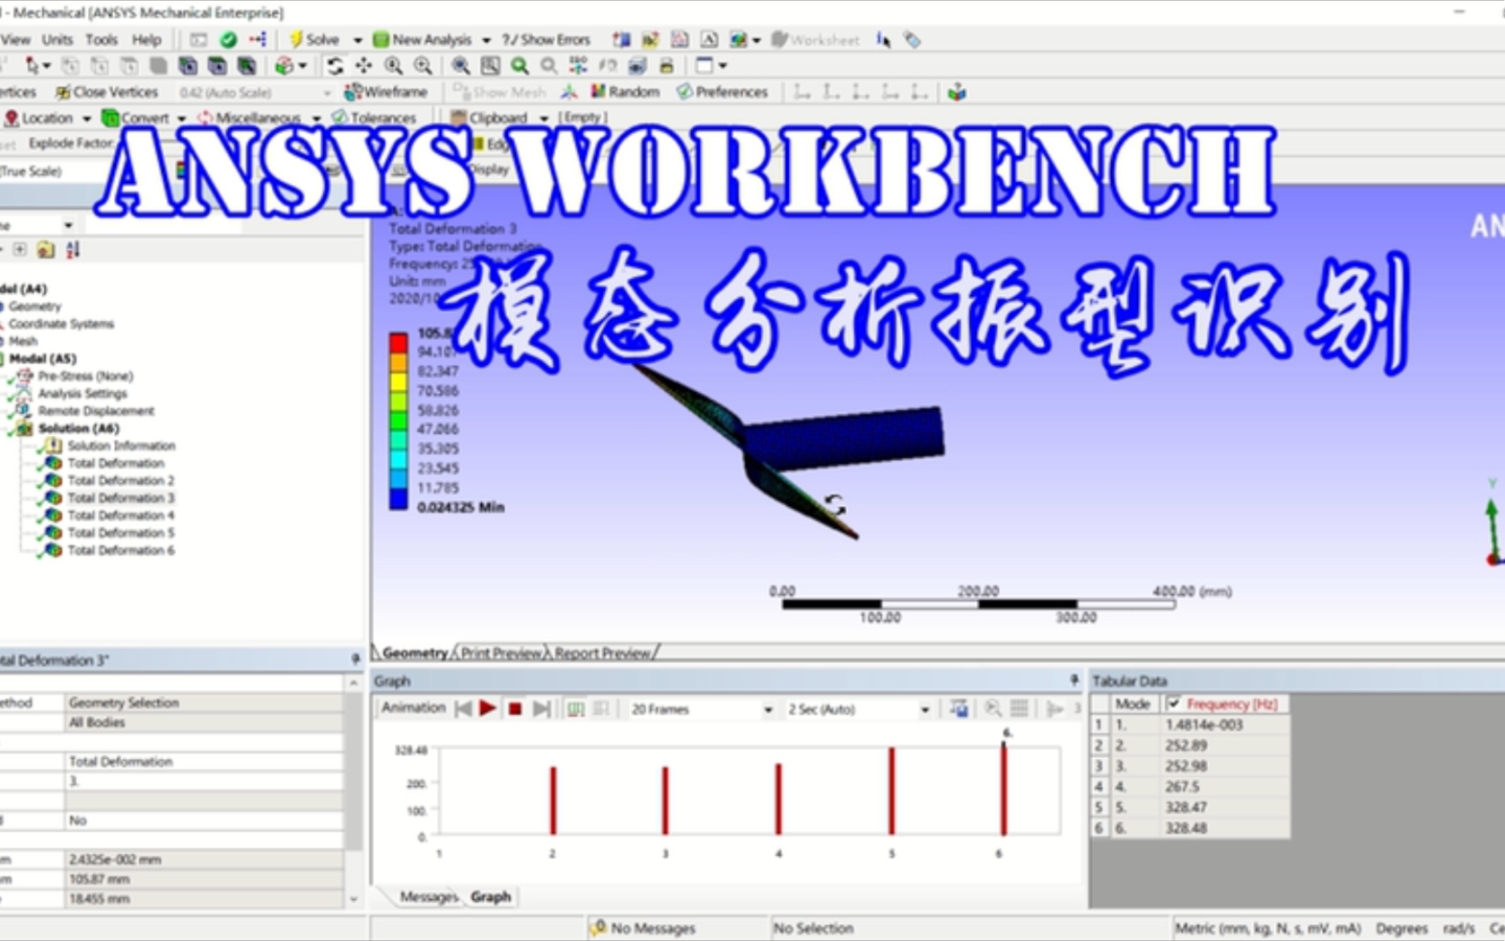Click the Tolerances tool

coord(374,118)
